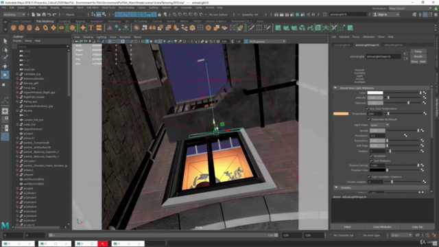Create a polygon cube from the shelf
439x247 pixels.
pos(21,27)
